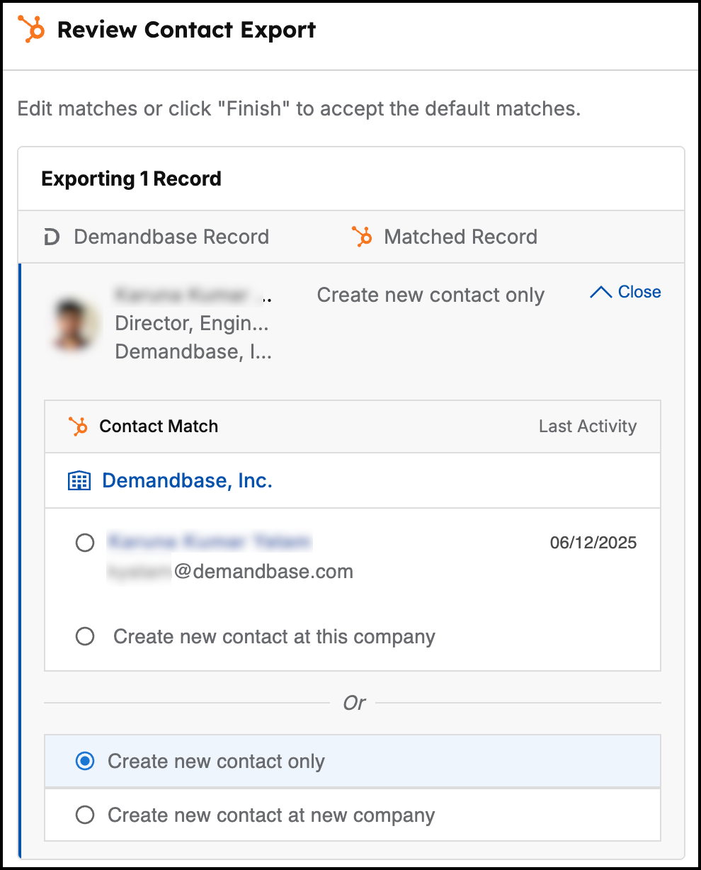Viewport: 701px width, 870px height.
Task: Select the "Create new contact only" radio
Action: click(x=85, y=762)
